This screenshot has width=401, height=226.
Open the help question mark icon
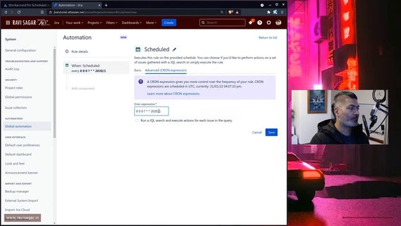click(x=259, y=23)
